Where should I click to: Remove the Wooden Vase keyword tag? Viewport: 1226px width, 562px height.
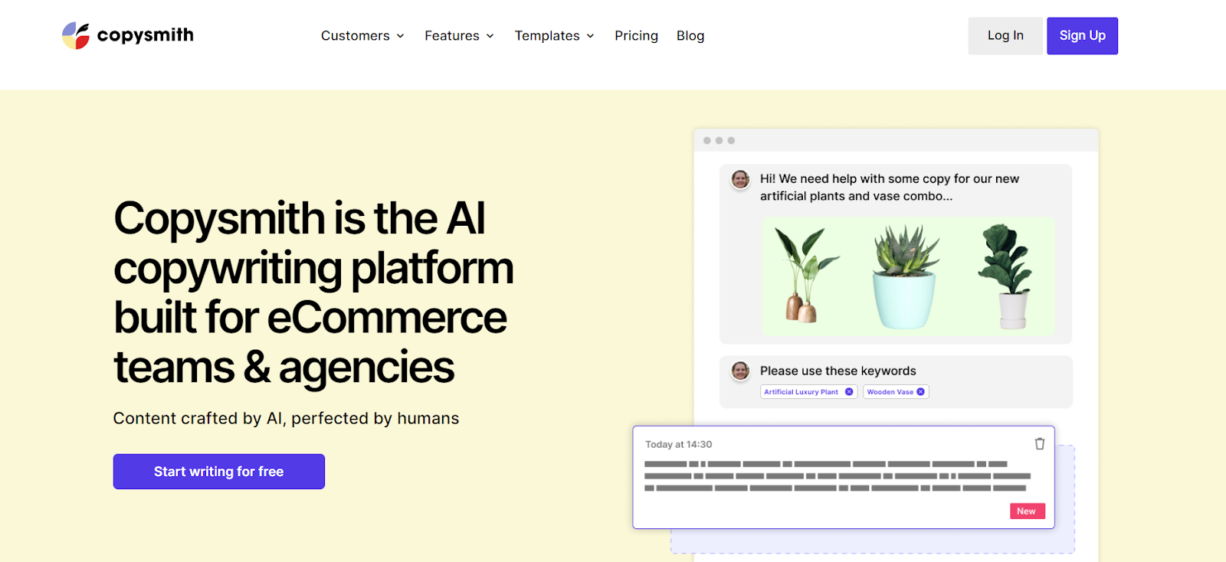point(921,392)
